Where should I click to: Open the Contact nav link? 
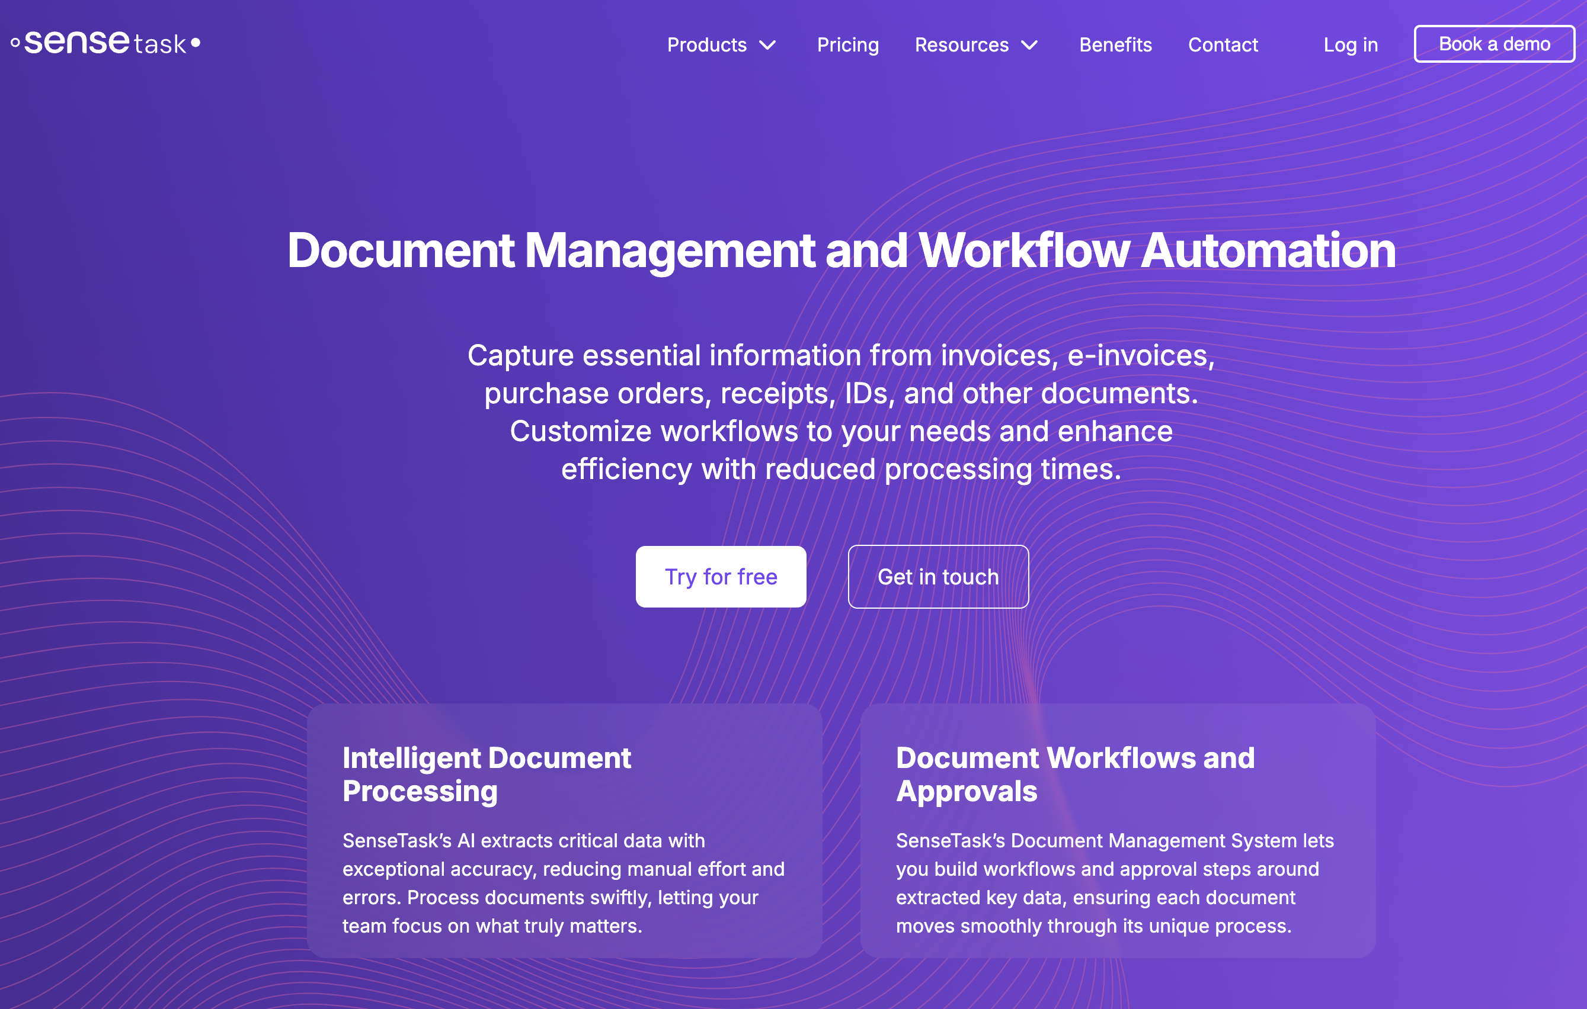click(x=1223, y=45)
